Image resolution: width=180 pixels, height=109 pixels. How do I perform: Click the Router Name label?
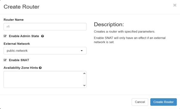click(13, 20)
